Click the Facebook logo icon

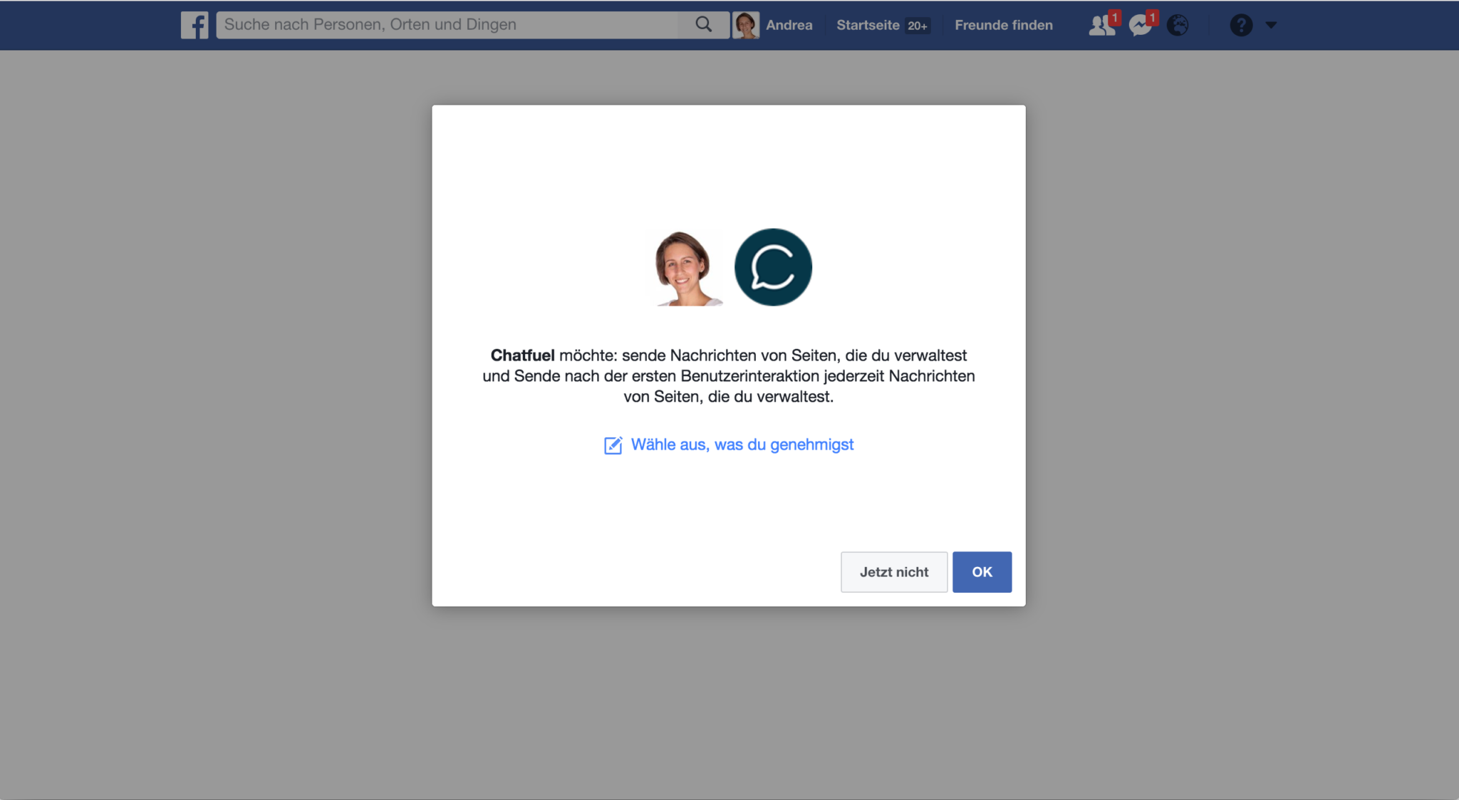click(194, 25)
